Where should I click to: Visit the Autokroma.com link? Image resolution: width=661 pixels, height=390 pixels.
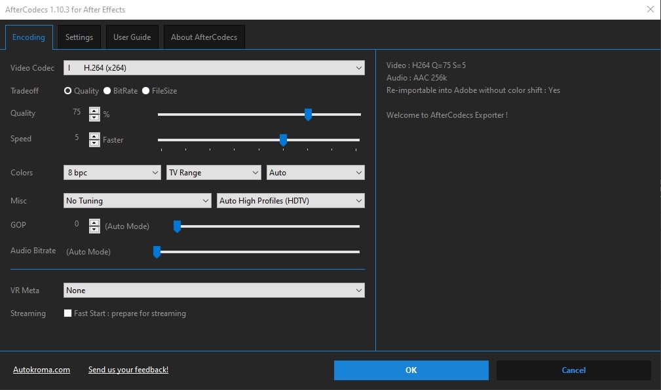41,370
